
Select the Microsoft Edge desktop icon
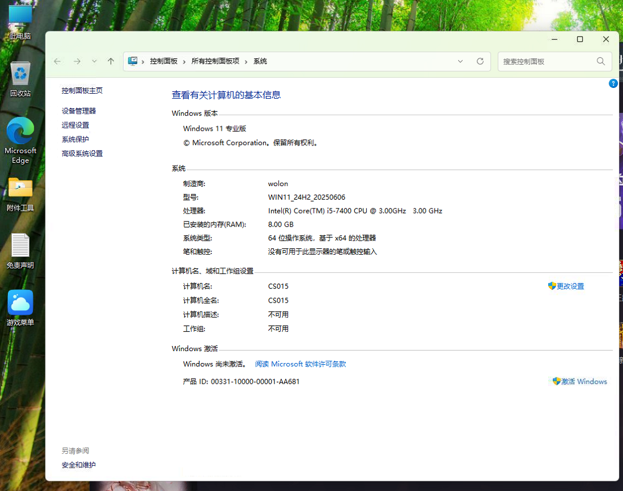coord(21,140)
